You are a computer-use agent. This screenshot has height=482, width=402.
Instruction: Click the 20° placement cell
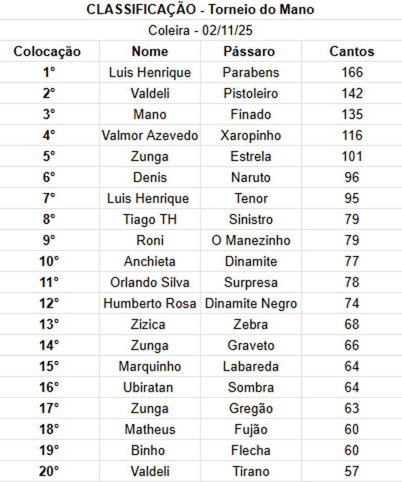click(x=49, y=471)
